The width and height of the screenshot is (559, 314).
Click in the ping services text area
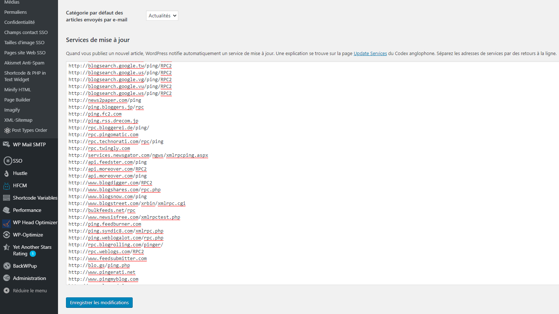(312, 173)
